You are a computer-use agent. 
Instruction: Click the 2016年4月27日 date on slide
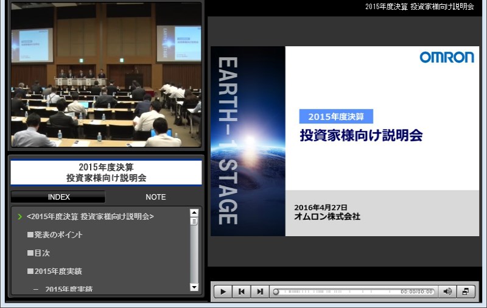point(321,207)
